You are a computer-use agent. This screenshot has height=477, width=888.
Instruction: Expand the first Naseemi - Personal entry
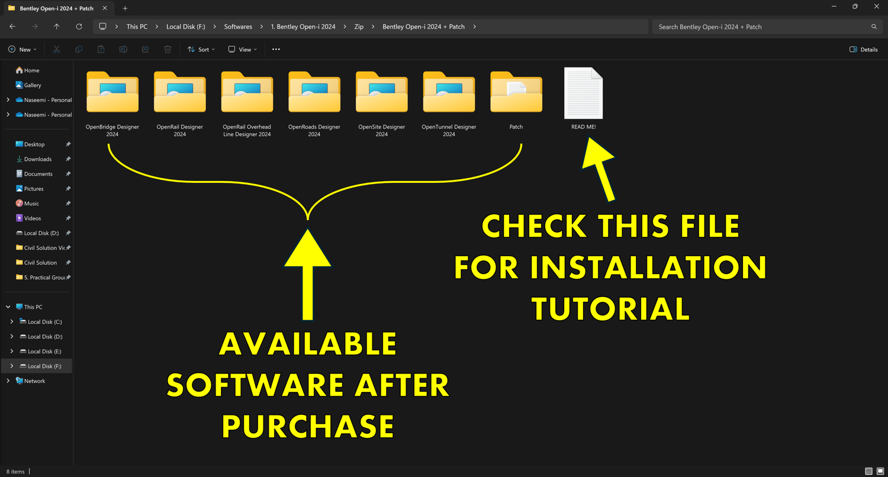[x=8, y=100]
